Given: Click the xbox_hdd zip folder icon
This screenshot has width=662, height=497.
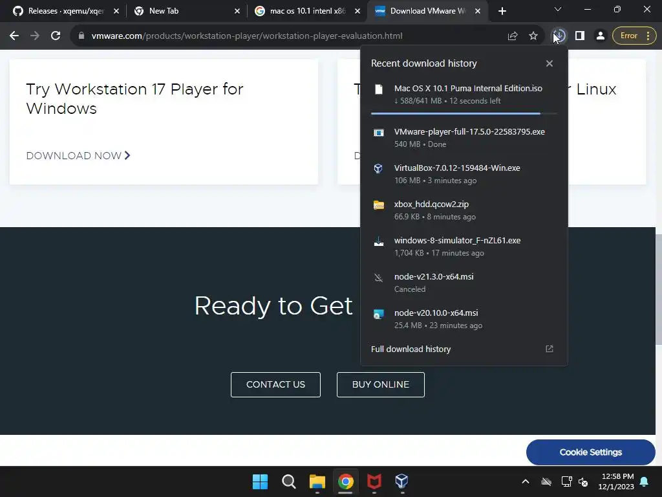Looking at the screenshot, I should [x=379, y=205].
